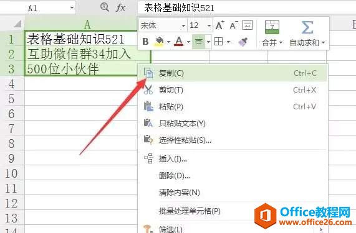Screen dimensions: 356x233
Task: Select cell A2 互助微信群34加入
Action: pos(87,54)
